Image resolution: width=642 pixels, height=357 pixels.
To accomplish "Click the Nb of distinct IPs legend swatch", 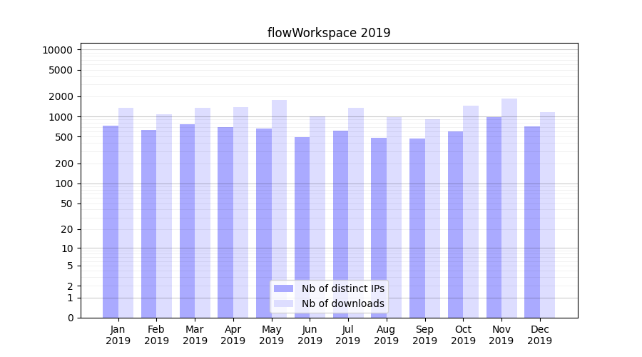I will [x=283, y=288].
